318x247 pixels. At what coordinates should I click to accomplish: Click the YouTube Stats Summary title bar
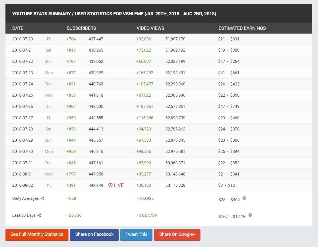(114, 14)
